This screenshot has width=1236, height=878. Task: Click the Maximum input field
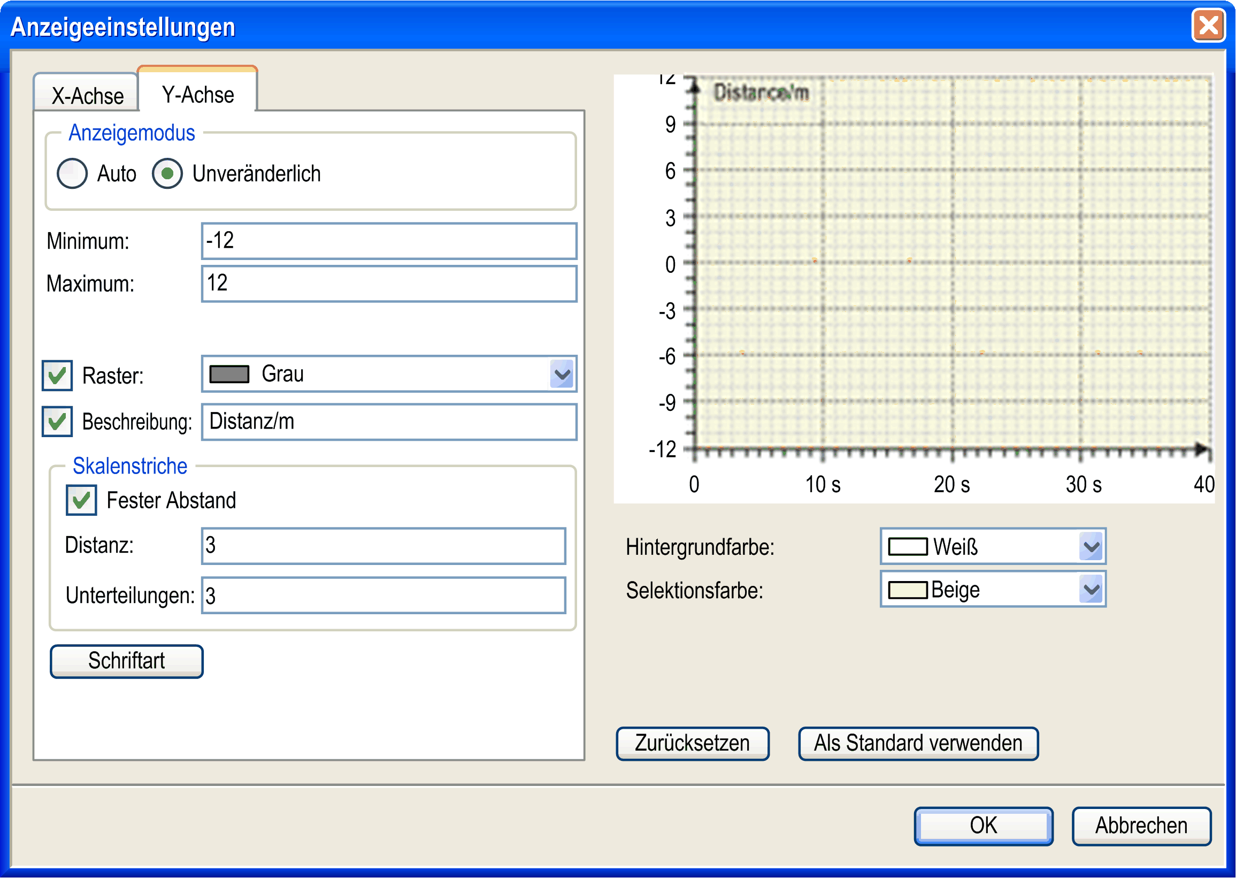389,283
